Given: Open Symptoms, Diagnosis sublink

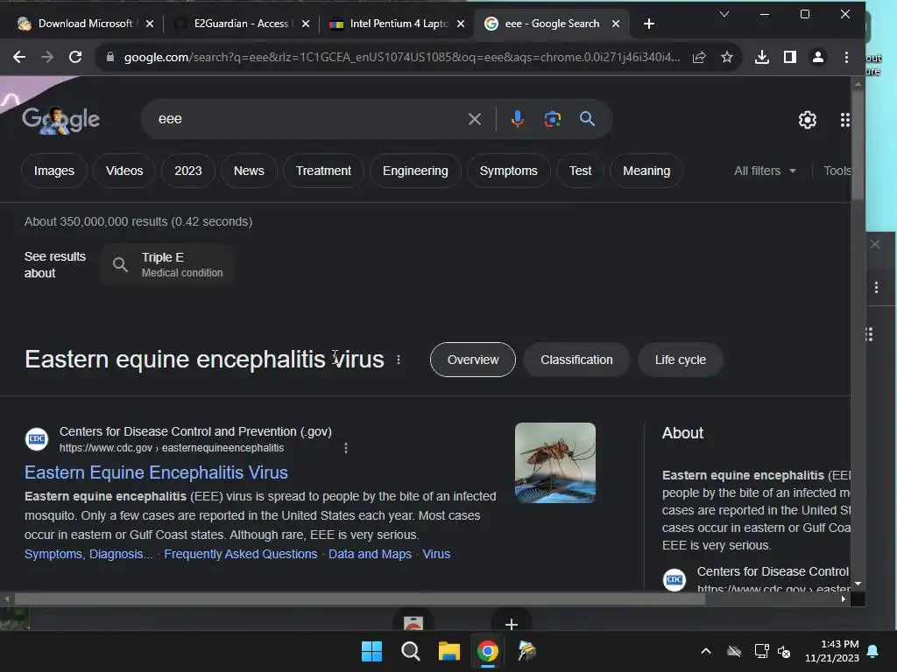Looking at the screenshot, I should pyautogui.click(x=88, y=554).
